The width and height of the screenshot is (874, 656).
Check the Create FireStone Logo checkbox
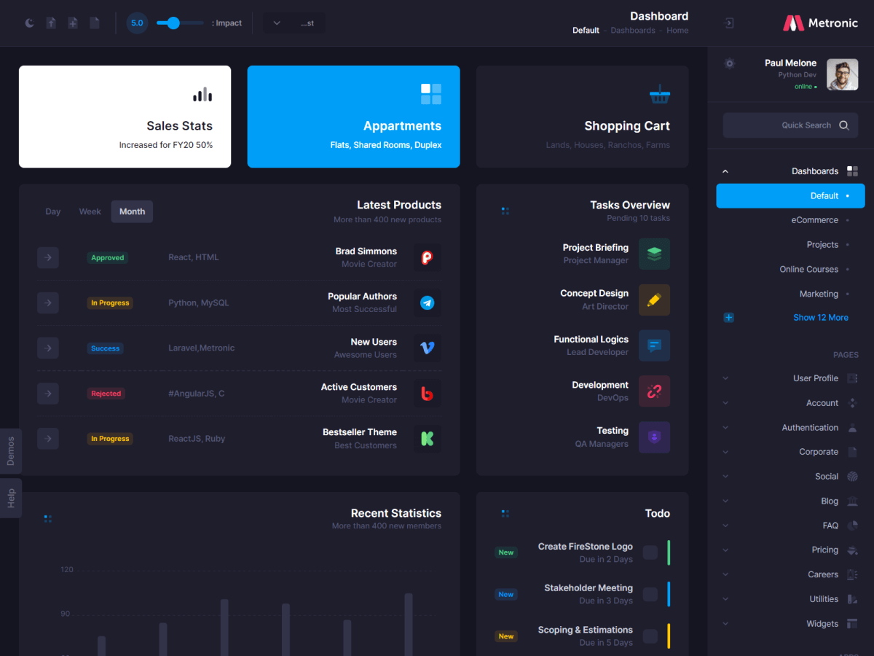click(650, 552)
